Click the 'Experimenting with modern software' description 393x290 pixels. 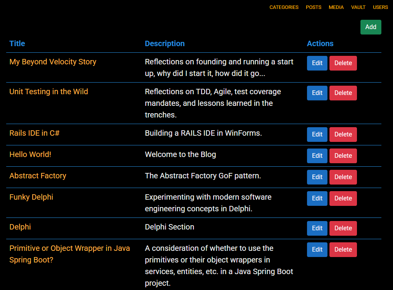208,203
